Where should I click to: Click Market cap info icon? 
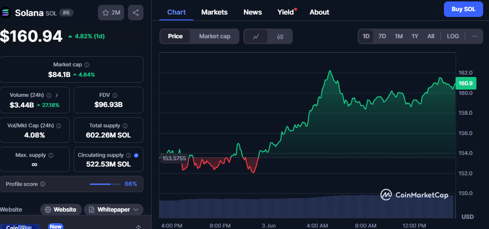click(87, 65)
